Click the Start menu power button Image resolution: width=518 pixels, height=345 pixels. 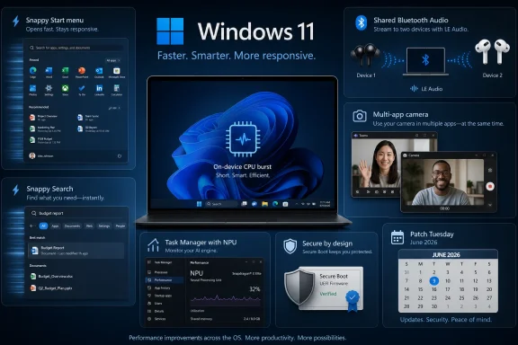point(120,155)
